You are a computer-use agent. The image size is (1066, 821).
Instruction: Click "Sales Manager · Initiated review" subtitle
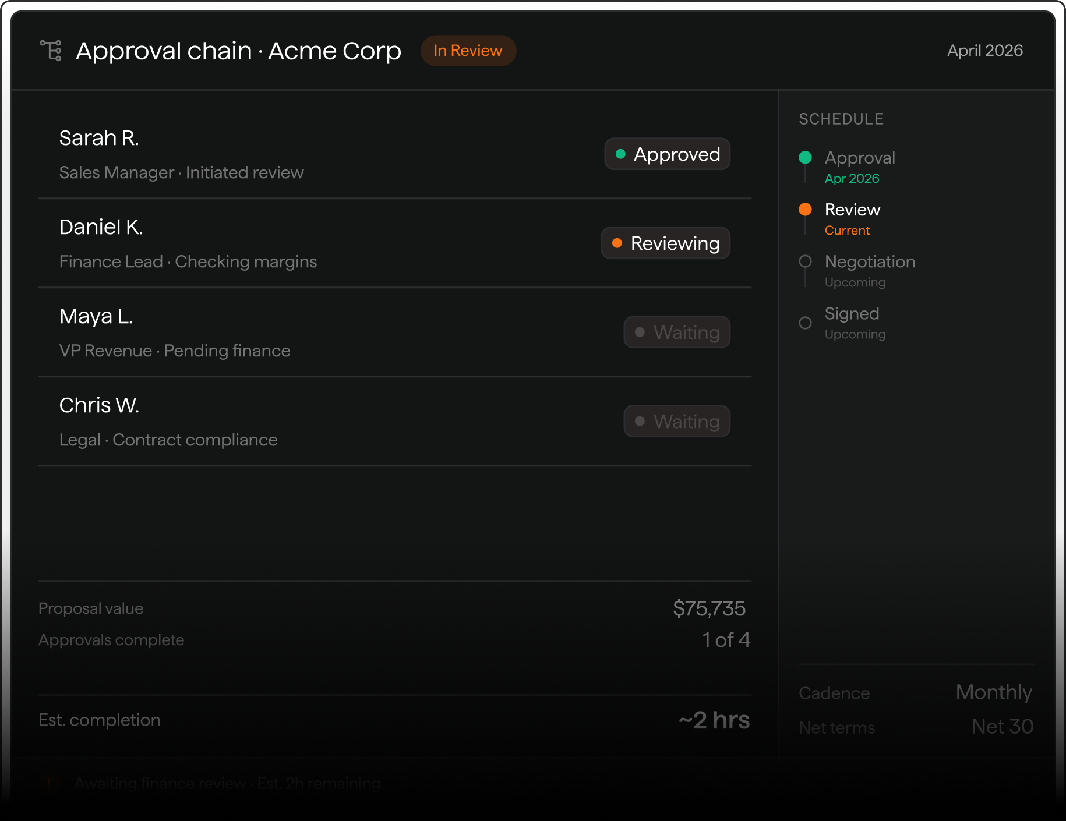182,172
